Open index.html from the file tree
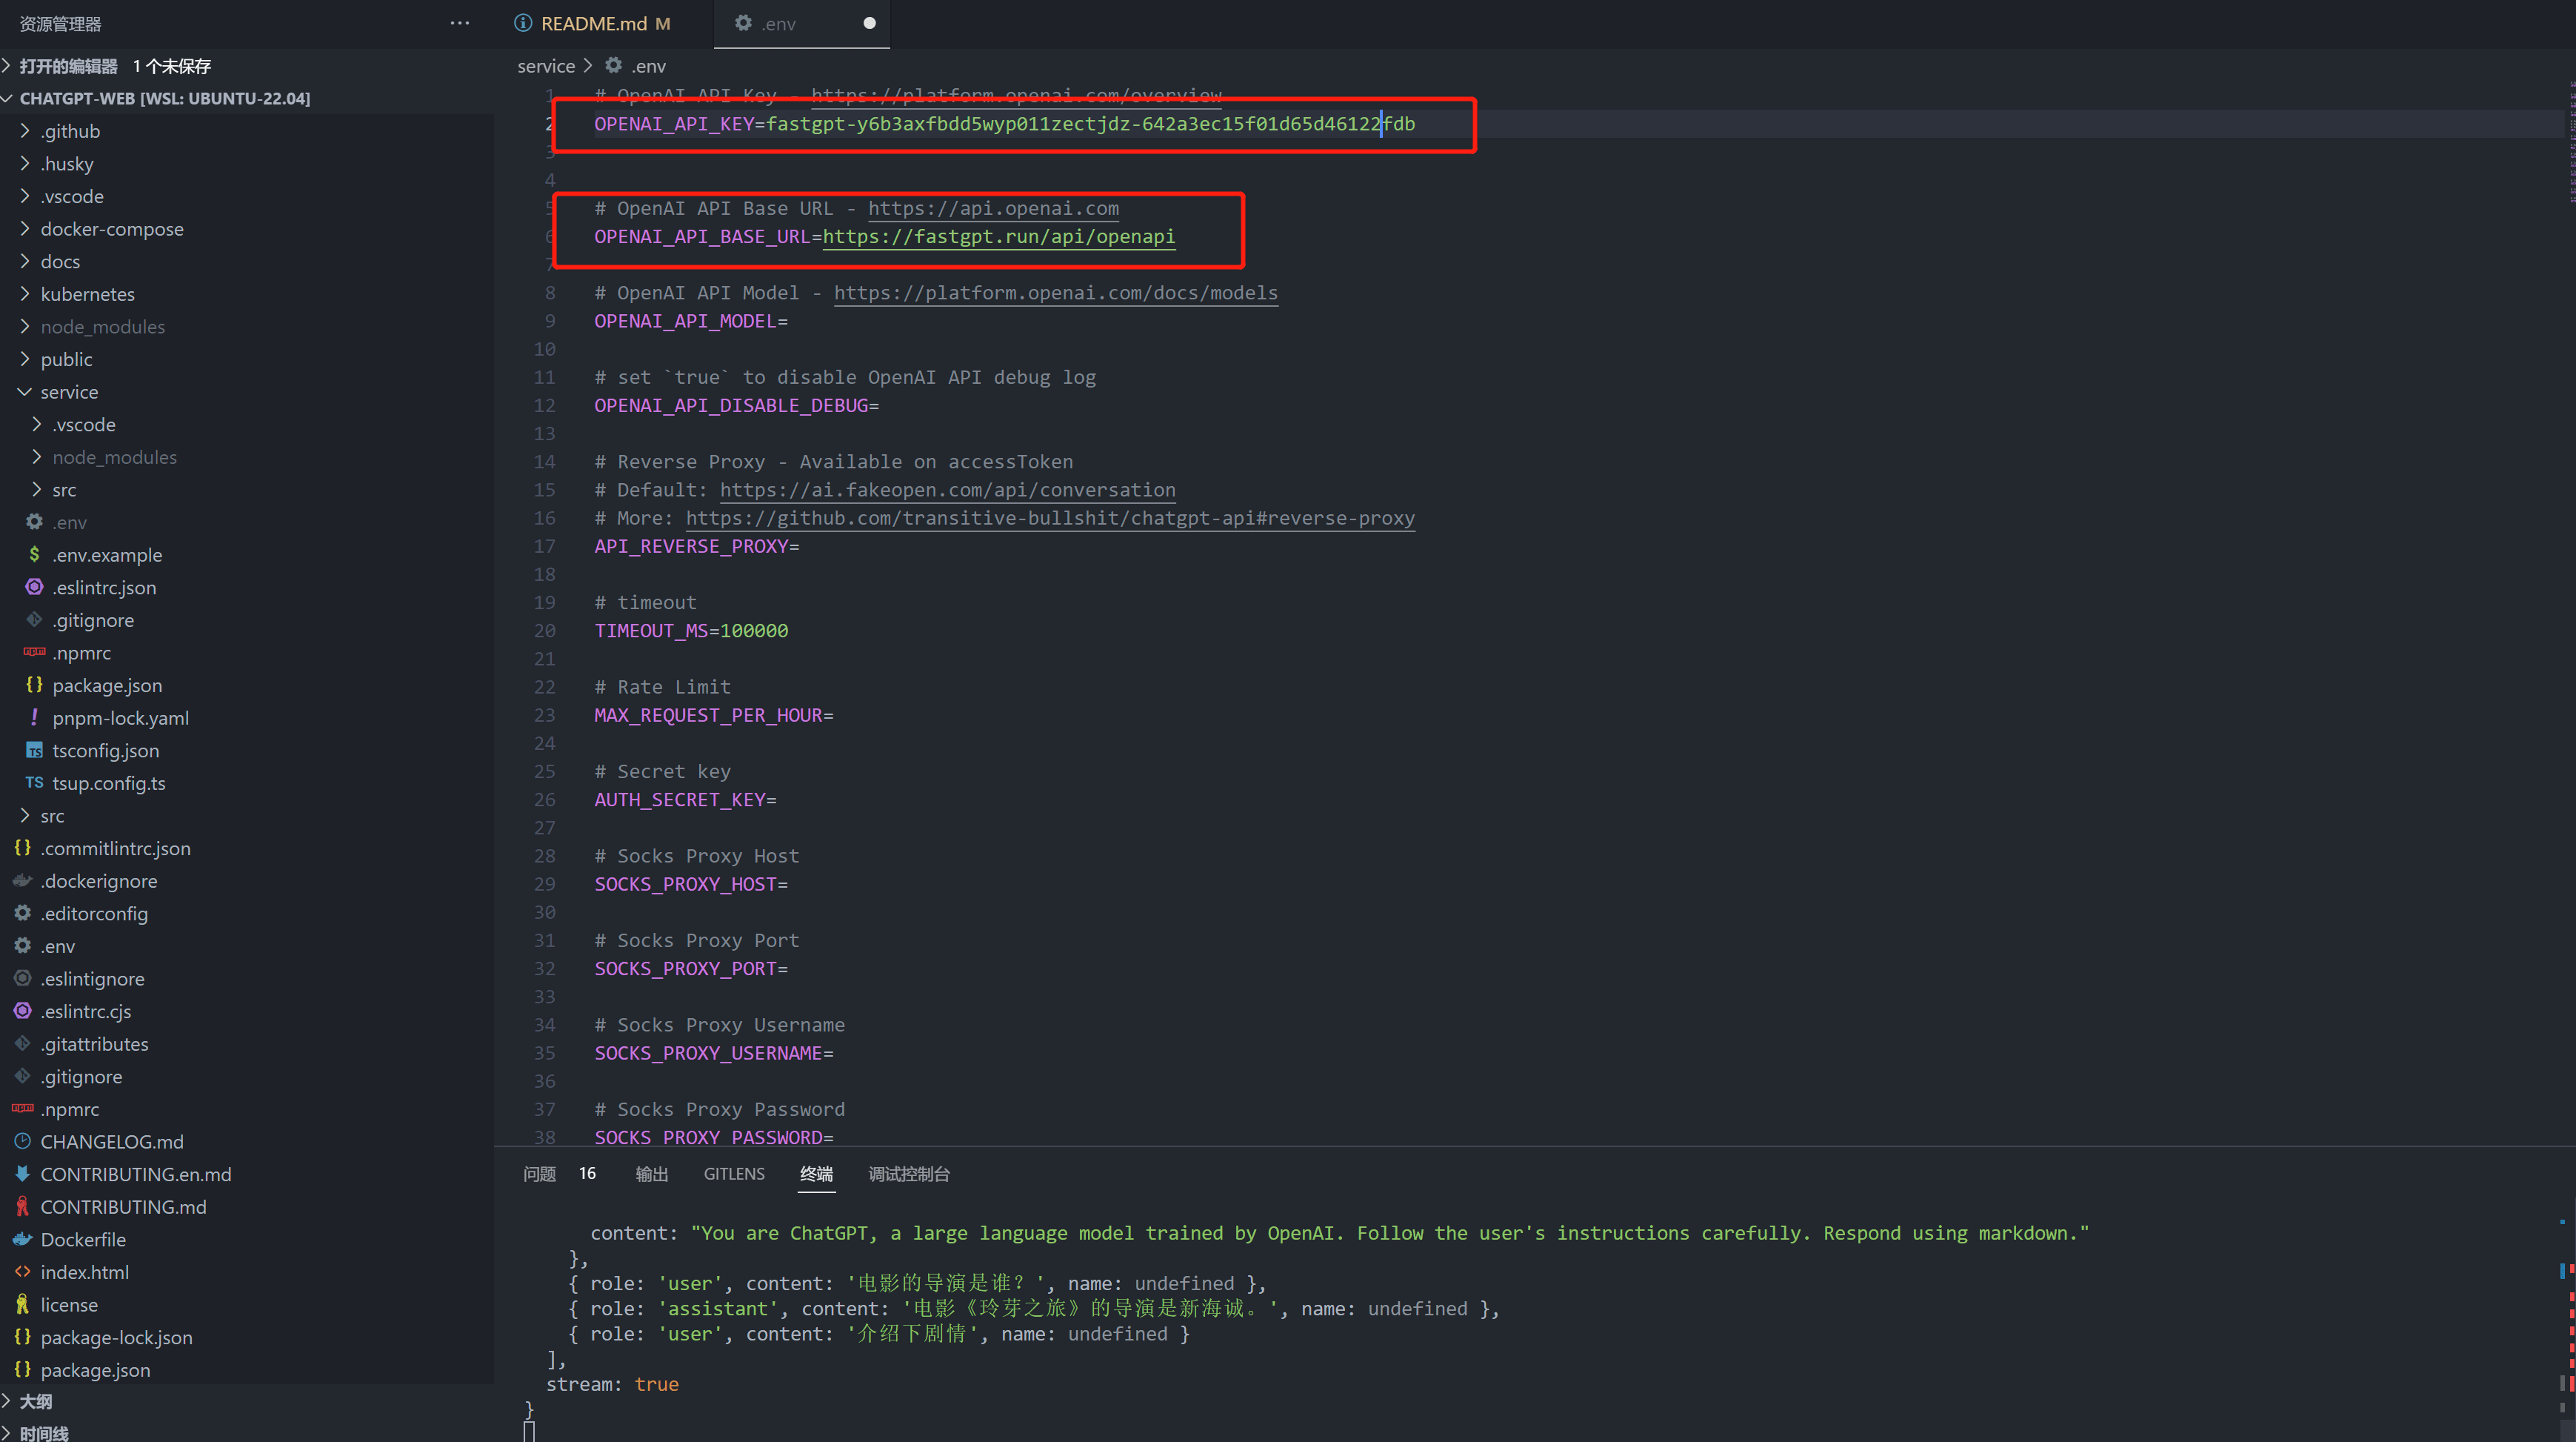Viewport: 2576px width, 1442px height. (x=85, y=1272)
